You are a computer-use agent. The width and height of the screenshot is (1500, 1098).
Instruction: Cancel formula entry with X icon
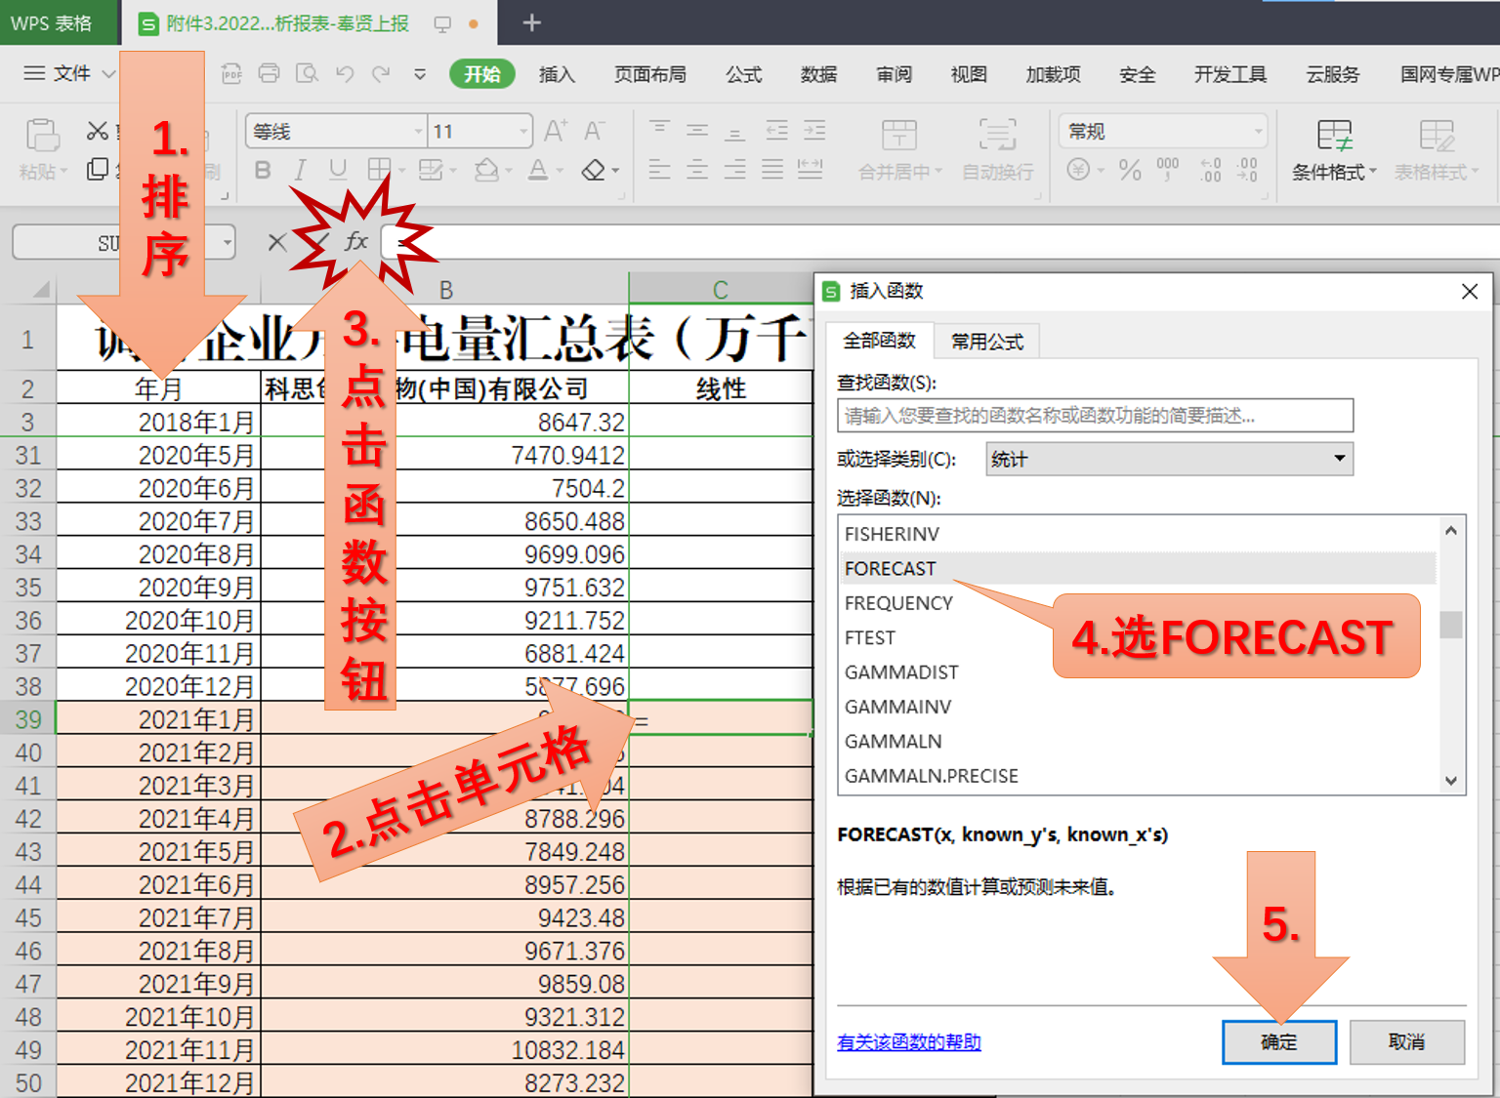pyautogui.click(x=277, y=242)
